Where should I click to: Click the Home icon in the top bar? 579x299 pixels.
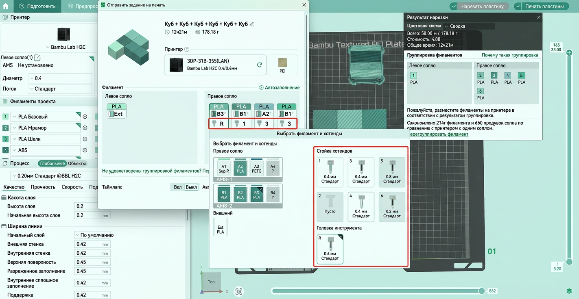[6, 6]
